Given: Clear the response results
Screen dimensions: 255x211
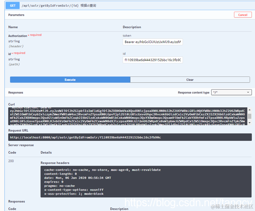Looking at the screenshot, I should 190,80.
